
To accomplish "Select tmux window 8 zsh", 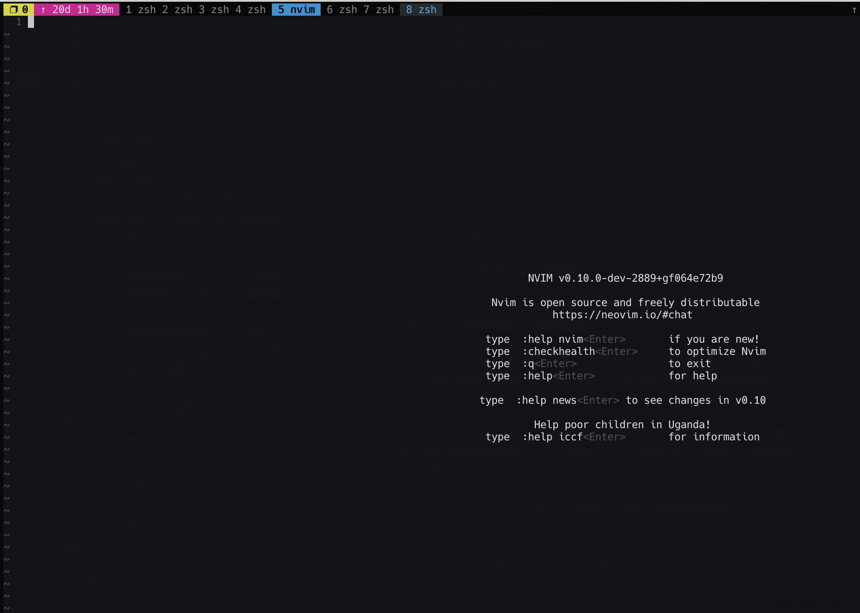I will pos(421,10).
